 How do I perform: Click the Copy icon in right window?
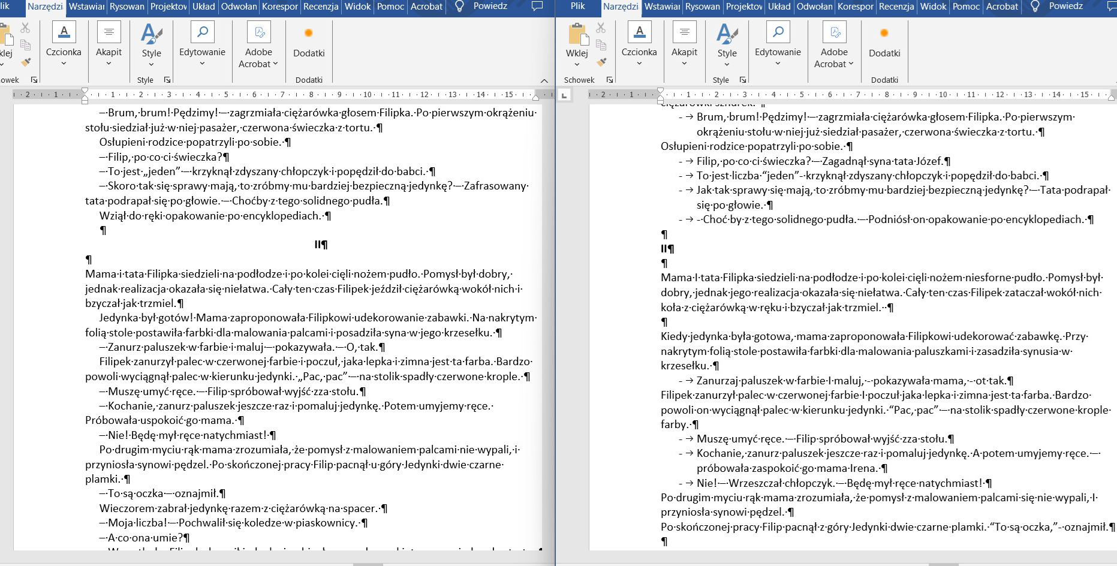click(601, 45)
